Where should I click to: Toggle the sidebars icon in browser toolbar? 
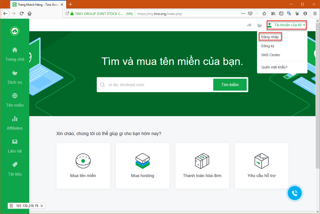click(281, 13)
